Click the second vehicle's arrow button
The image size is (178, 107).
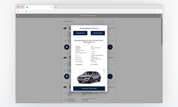point(110,76)
